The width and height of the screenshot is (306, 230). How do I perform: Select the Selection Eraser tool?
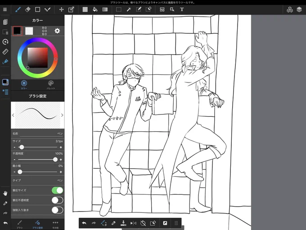coord(148,9)
